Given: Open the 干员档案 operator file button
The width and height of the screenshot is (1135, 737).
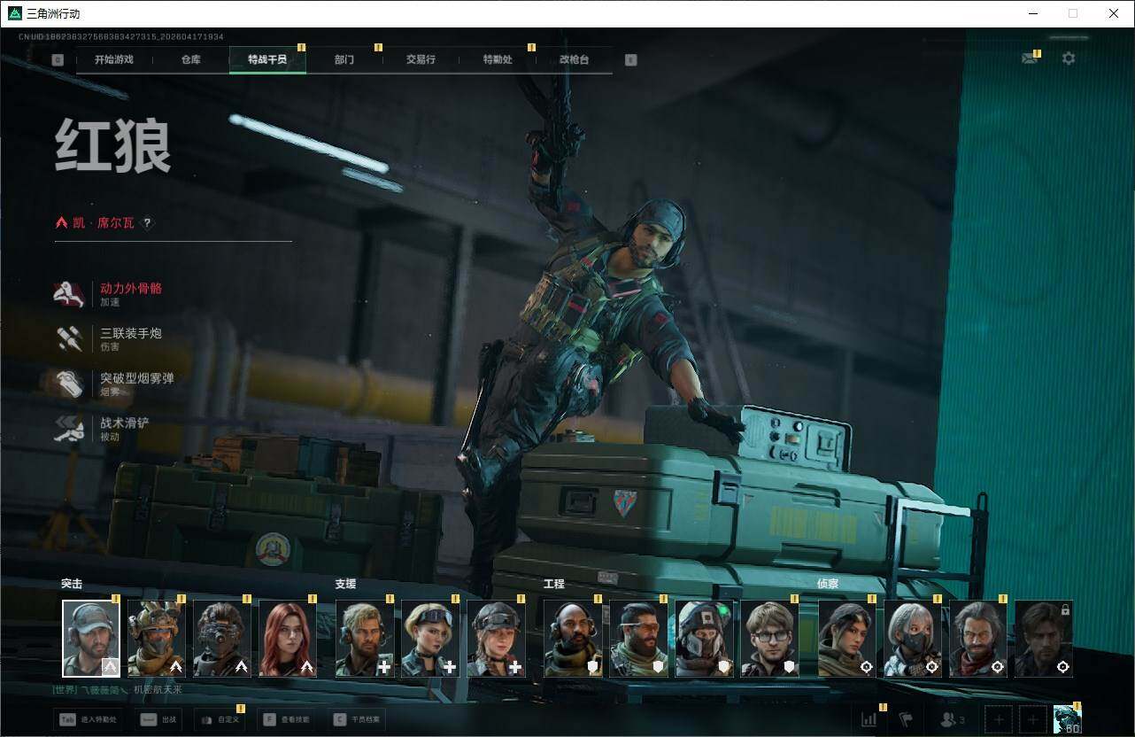Looking at the screenshot, I should click(x=357, y=719).
